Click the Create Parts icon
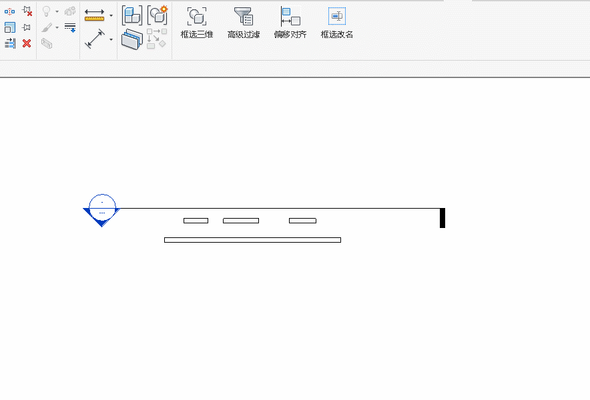Image resolution: width=590 pixels, height=400 pixels. [158, 15]
